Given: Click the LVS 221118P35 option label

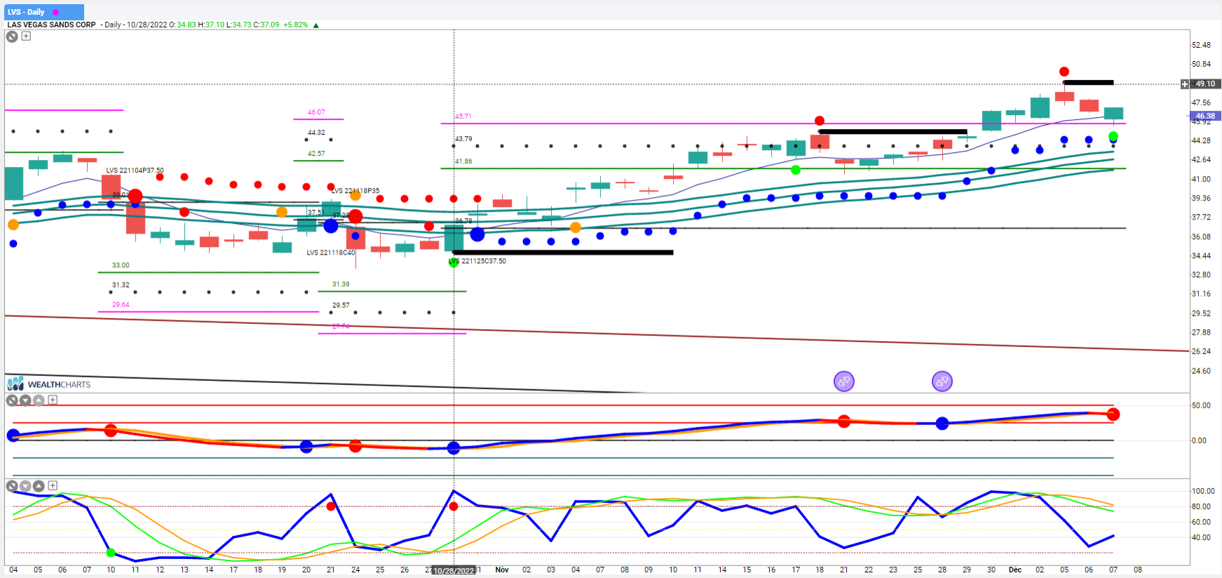Looking at the screenshot, I should click(x=355, y=191).
